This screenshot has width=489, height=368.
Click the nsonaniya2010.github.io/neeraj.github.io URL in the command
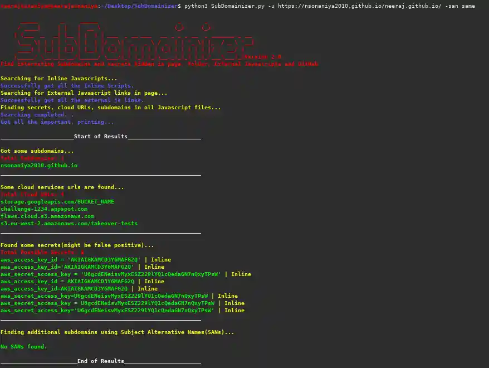click(360, 6)
